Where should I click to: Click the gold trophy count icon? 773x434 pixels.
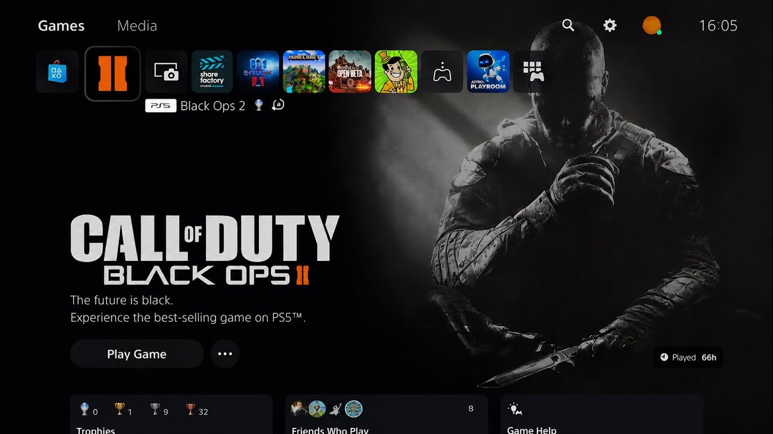pos(120,410)
